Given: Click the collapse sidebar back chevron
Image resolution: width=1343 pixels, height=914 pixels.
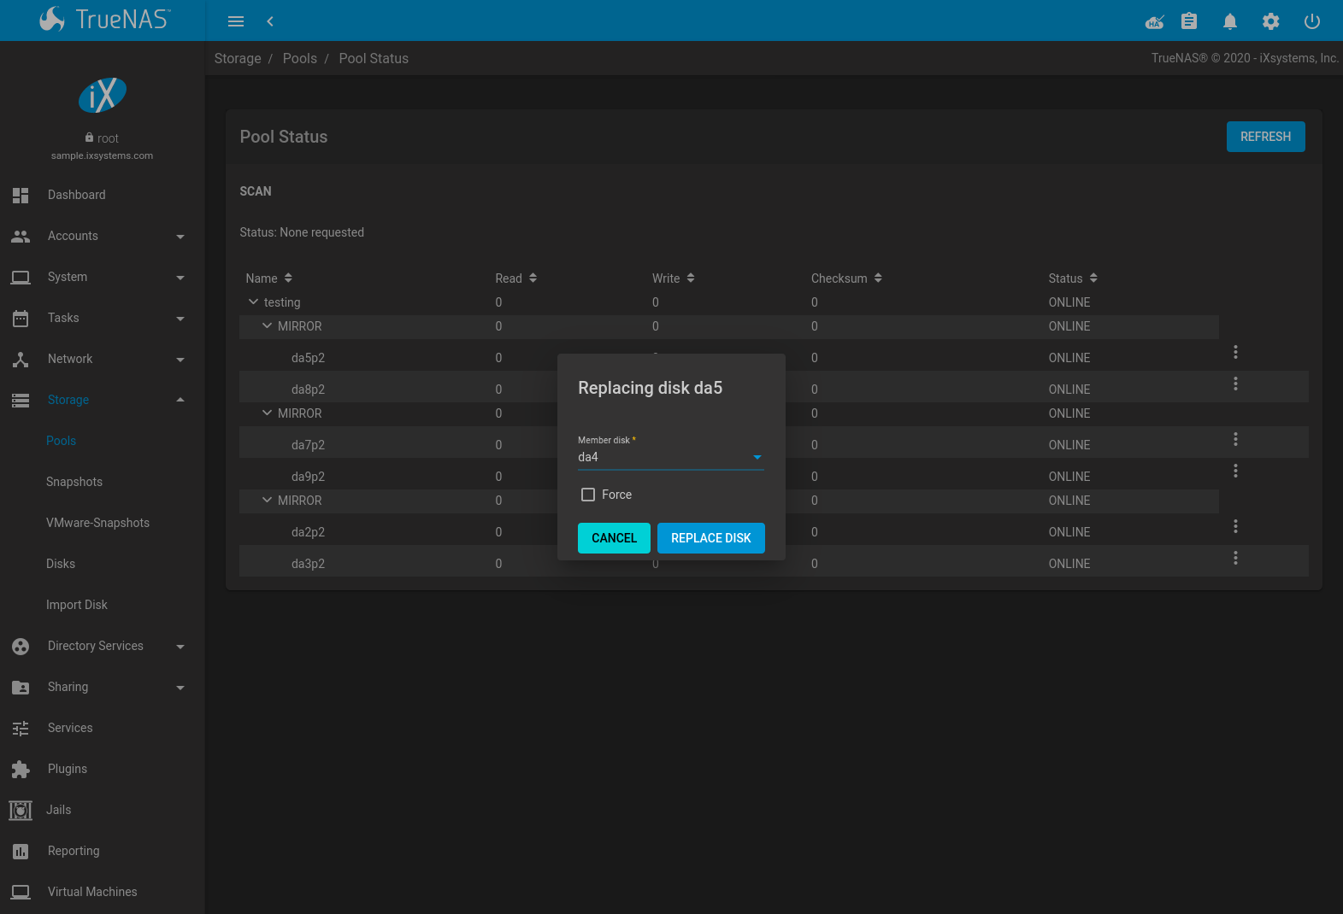Looking at the screenshot, I should tap(270, 21).
